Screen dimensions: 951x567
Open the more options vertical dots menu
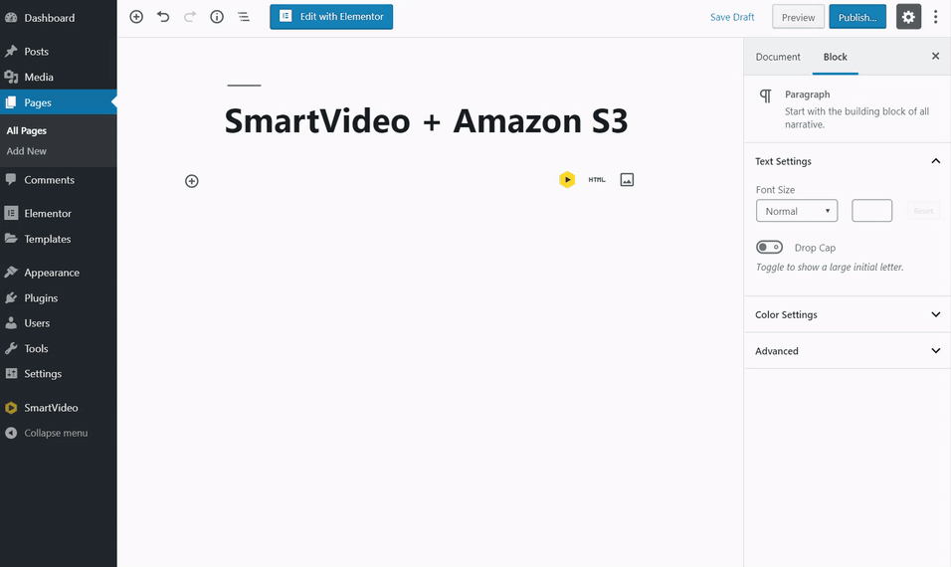[935, 17]
